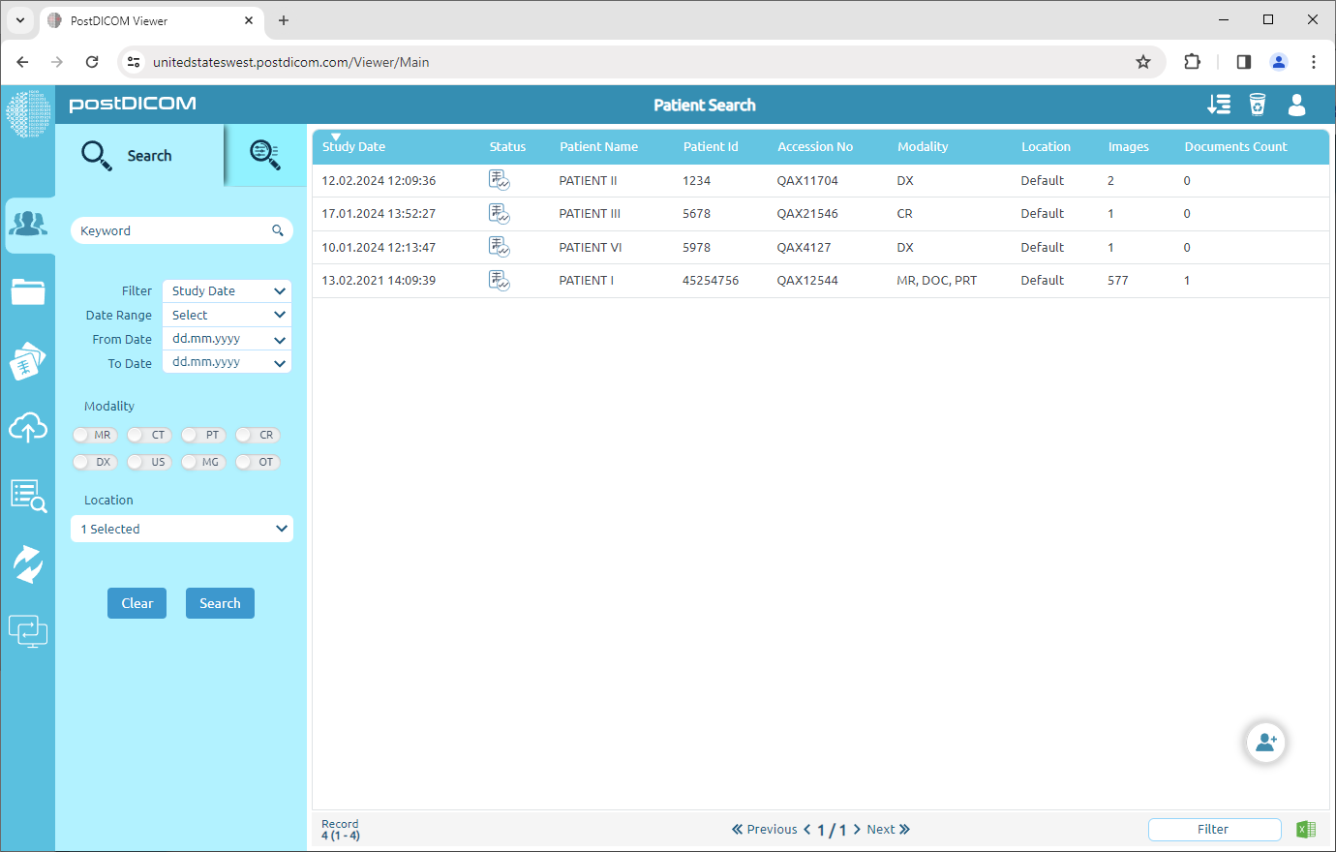Click the download queue icon top right
This screenshot has width=1336, height=852.
pos(1219,105)
